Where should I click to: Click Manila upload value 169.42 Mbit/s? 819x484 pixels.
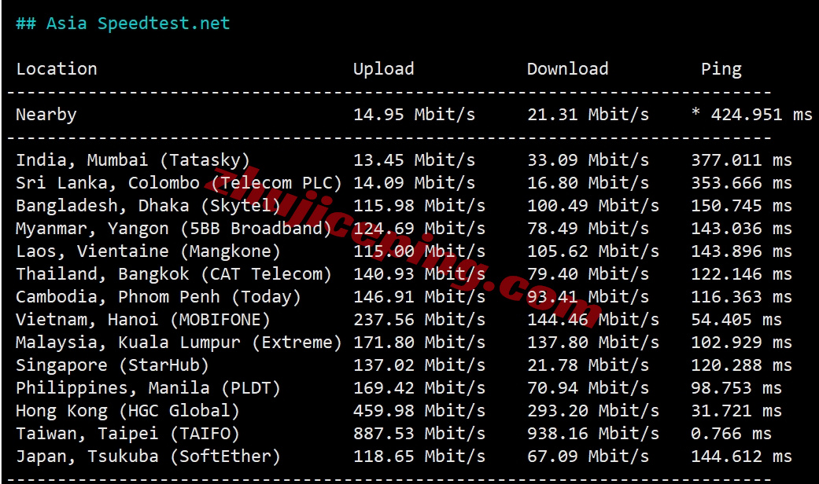(x=419, y=389)
